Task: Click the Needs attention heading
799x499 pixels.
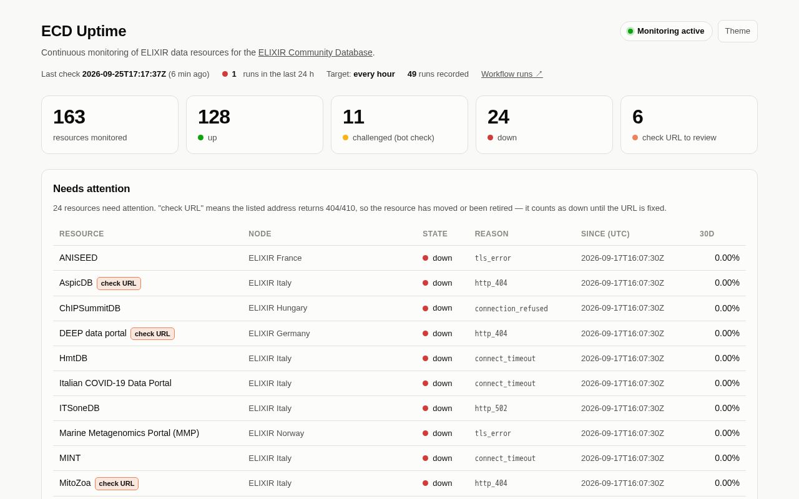Action: (92, 188)
